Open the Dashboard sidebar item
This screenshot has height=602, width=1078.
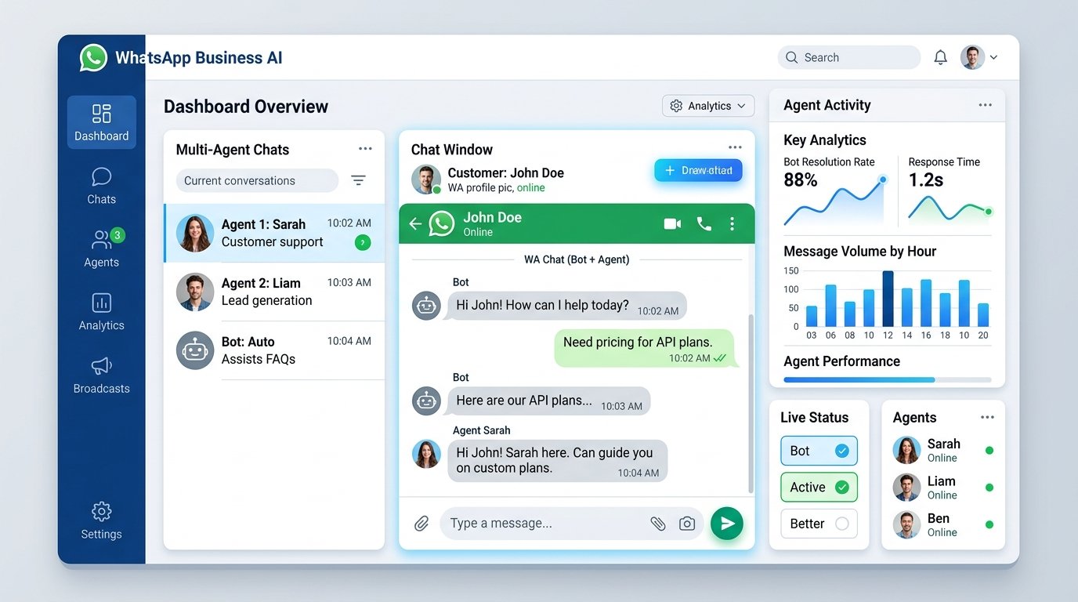[x=101, y=122]
